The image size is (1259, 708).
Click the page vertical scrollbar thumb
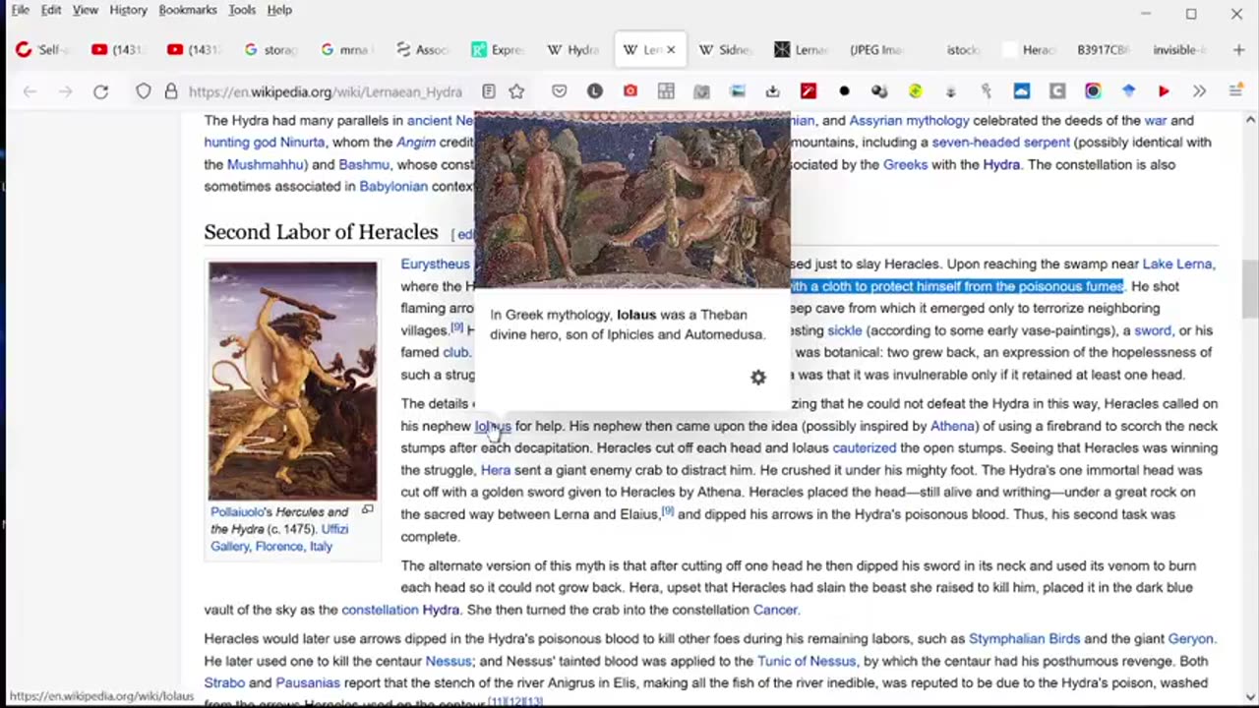pyautogui.click(x=1250, y=289)
